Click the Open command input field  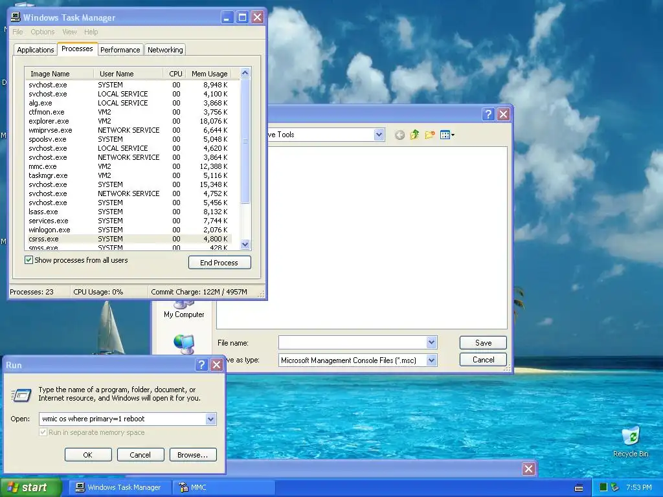pos(124,419)
